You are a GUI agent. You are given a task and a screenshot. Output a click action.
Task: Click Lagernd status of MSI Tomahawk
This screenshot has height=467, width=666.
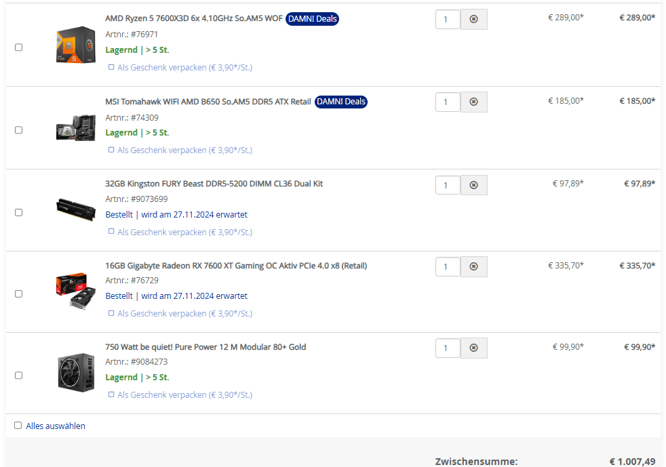(x=137, y=132)
